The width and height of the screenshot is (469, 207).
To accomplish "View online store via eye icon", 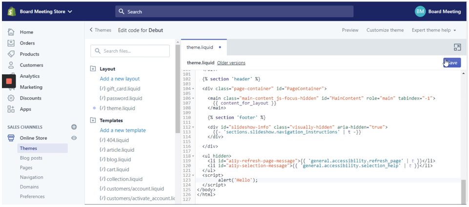I will [x=74, y=138].
